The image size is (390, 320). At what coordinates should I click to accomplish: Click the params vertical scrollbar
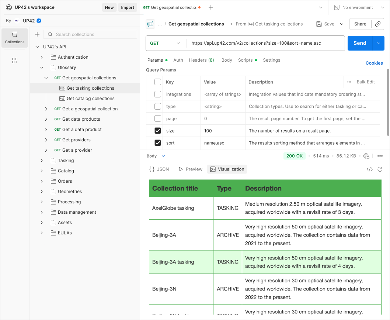tap(388, 102)
